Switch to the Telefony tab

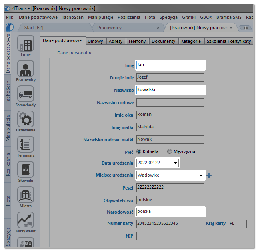[137, 41]
